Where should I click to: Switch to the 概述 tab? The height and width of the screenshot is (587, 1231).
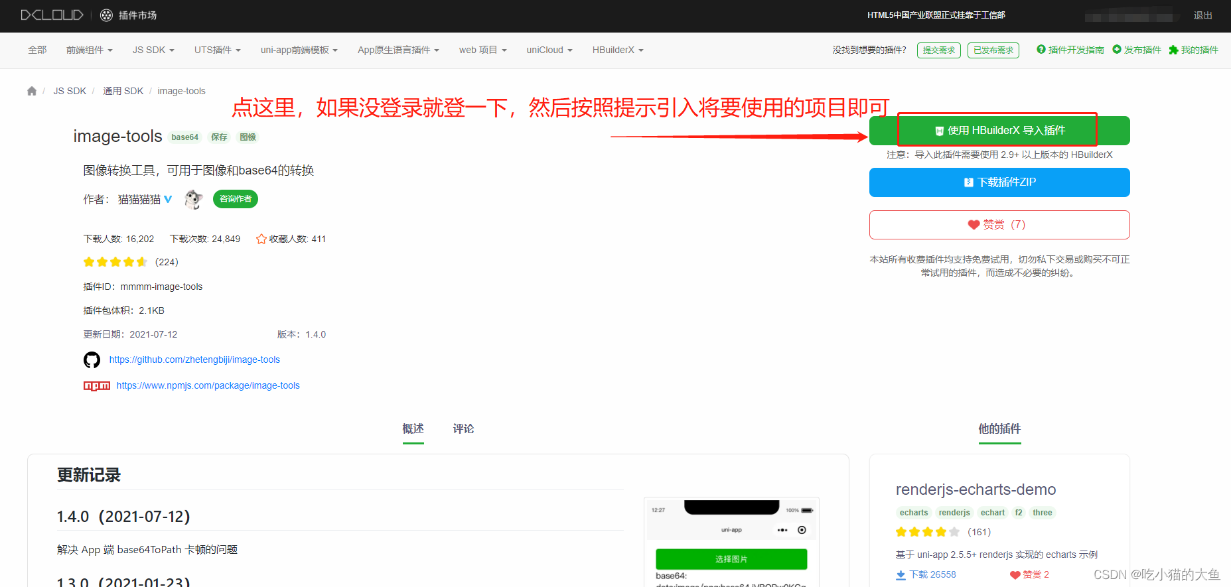[413, 428]
